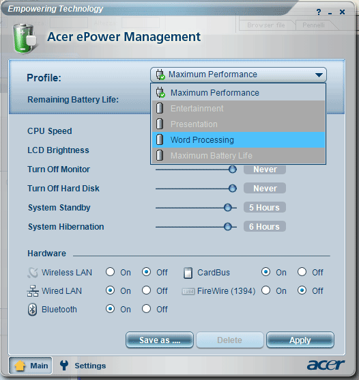The height and width of the screenshot is (380, 359).
Task: Turn Wireless LAN Off
Action: (x=147, y=272)
